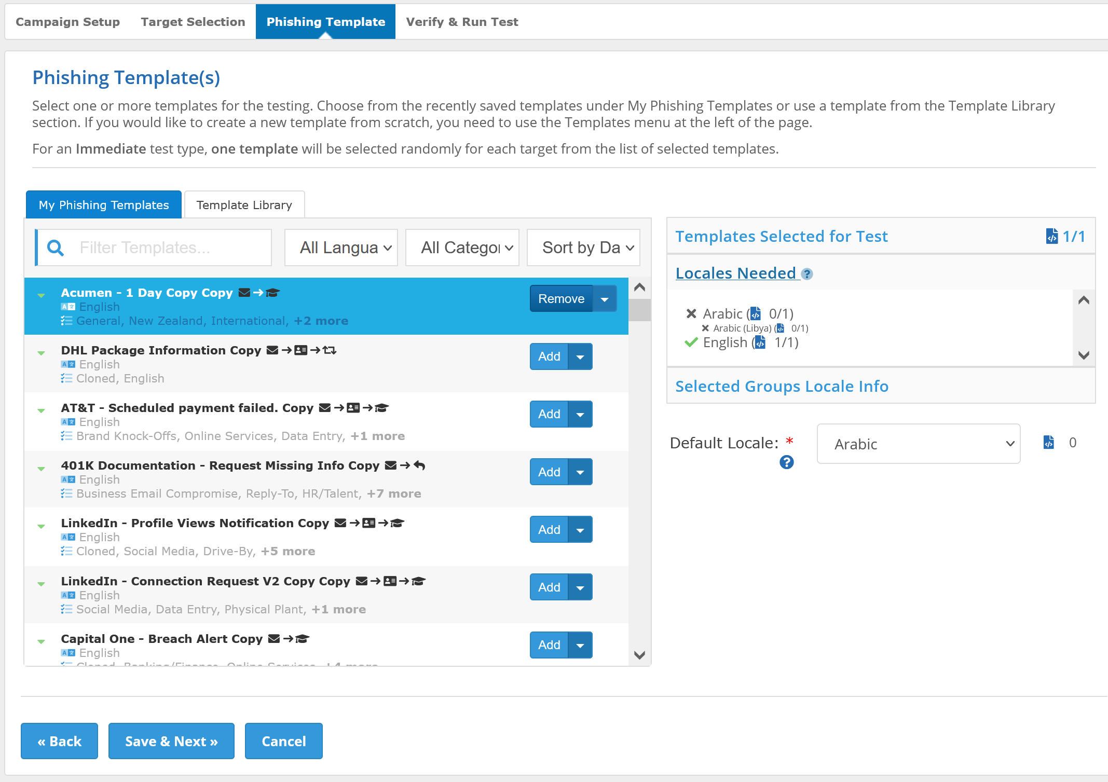Expand the Acumen template row arrow
The height and width of the screenshot is (782, 1108).
pyautogui.click(x=41, y=296)
